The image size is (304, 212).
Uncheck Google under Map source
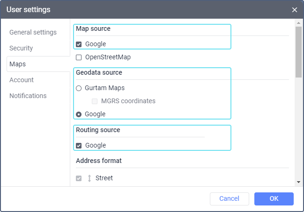pos(79,44)
